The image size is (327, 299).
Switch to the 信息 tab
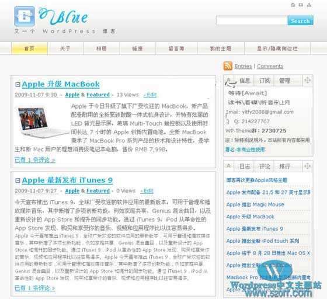(245, 81)
